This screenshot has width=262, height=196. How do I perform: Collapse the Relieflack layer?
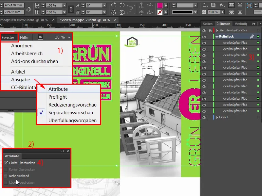coord(217,37)
